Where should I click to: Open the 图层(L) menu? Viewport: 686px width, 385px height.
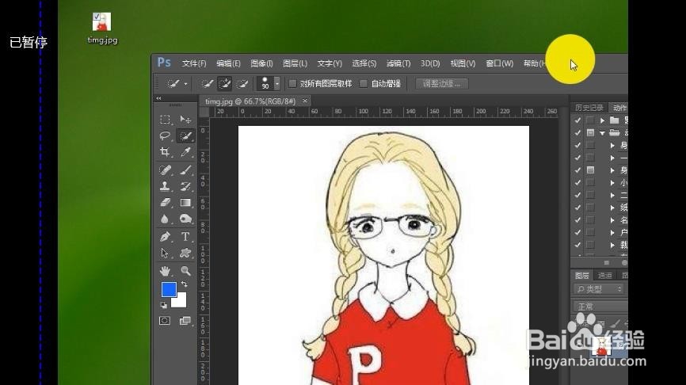tap(295, 63)
